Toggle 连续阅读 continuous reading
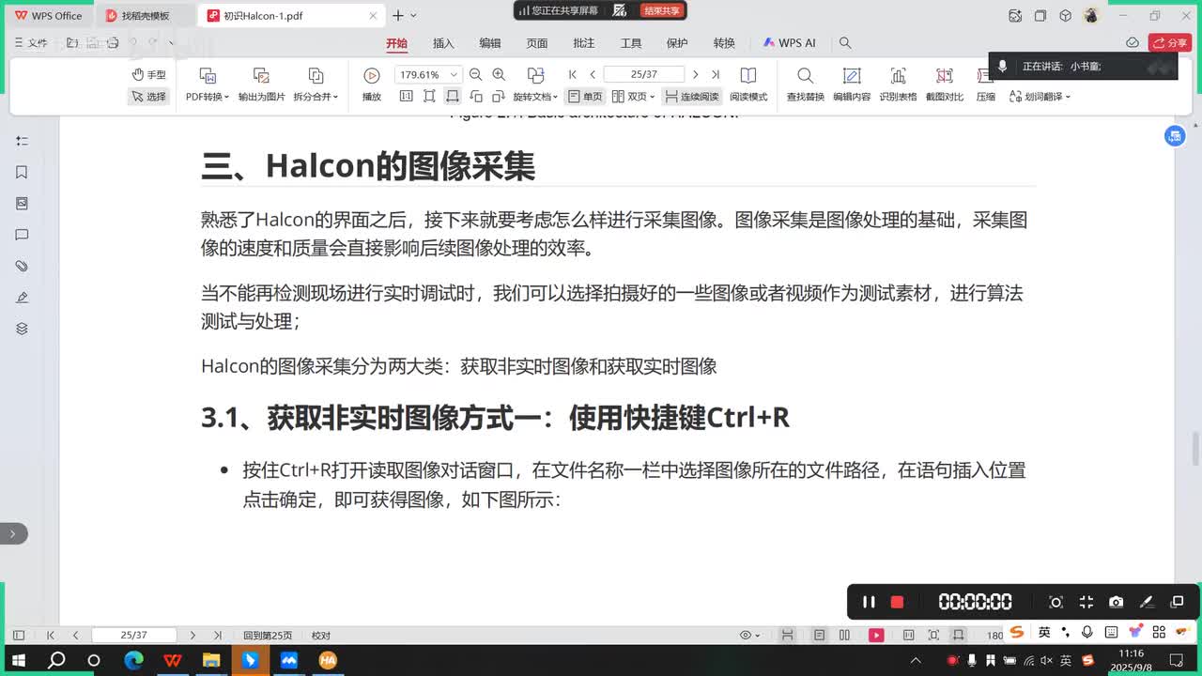The width and height of the screenshot is (1202, 676). [x=691, y=97]
